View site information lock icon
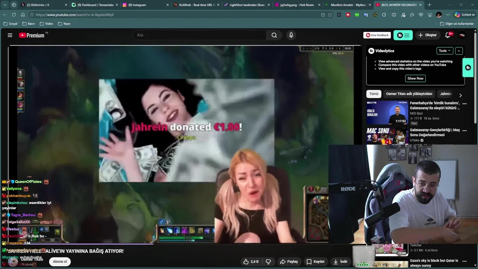Viewport: 478px width, 269px height. [32, 15]
